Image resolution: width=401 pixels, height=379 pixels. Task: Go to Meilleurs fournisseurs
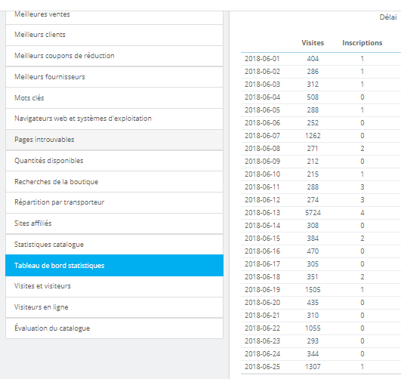point(114,77)
